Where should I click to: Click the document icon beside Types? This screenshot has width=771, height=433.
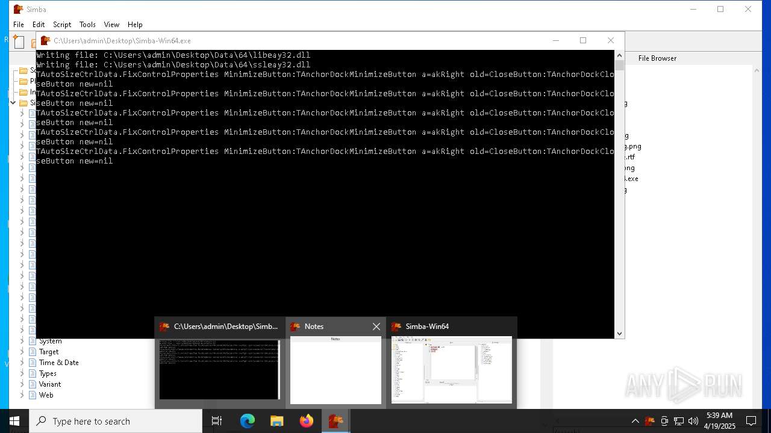point(32,373)
